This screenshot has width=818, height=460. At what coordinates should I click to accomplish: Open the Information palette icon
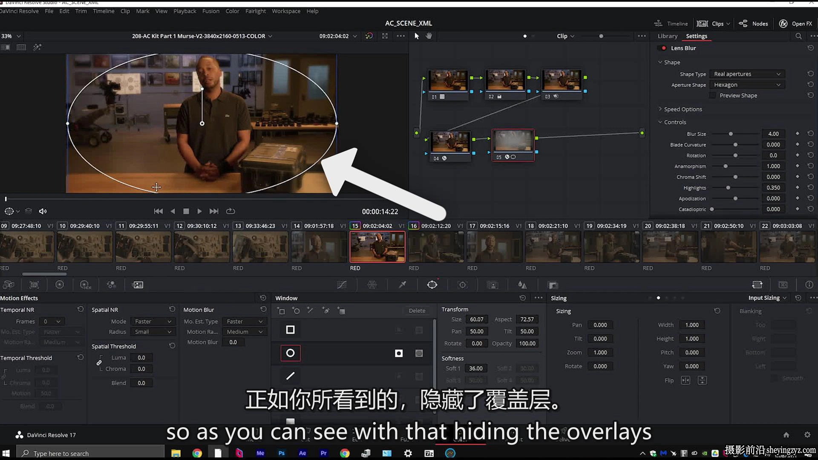pos(809,285)
